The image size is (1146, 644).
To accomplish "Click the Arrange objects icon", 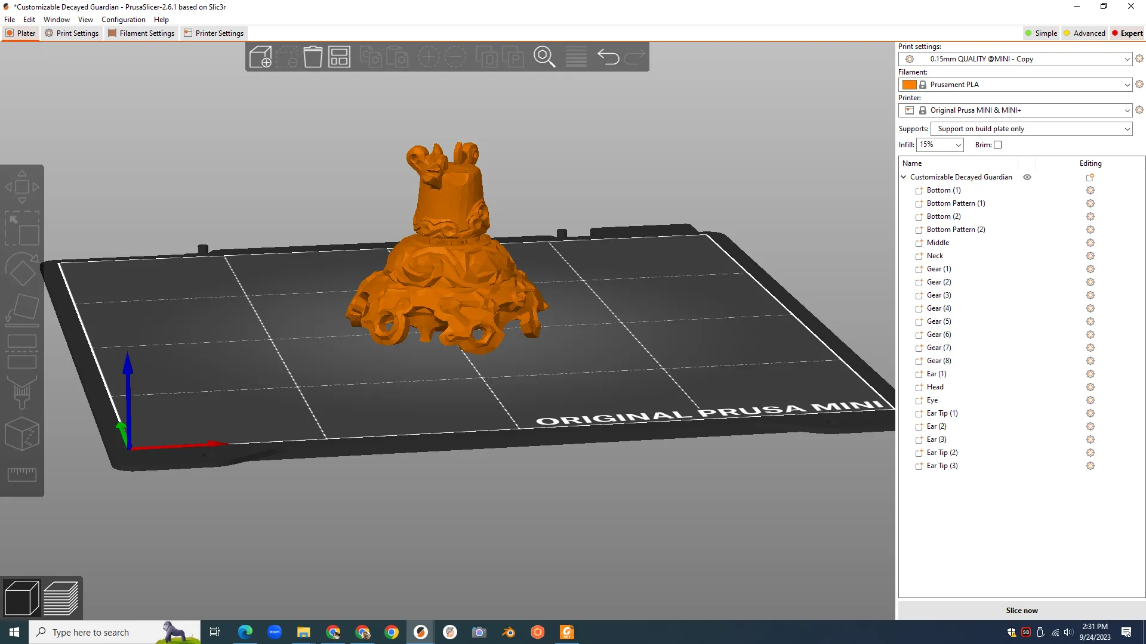I will coord(339,57).
